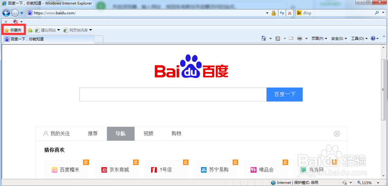Open dropdown next to PDF converter icon
Image resolution: width=388 pixels, height=186 pixels.
21,22
